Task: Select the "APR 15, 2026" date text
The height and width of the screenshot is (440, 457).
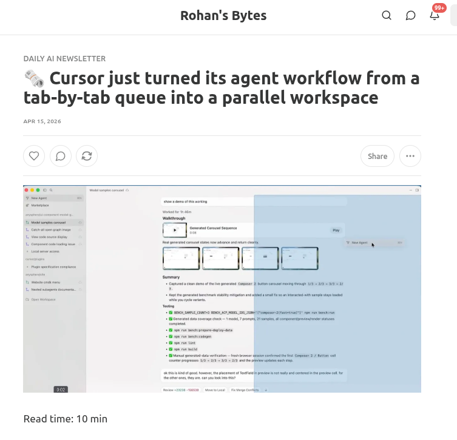Action: pos(42,121)
